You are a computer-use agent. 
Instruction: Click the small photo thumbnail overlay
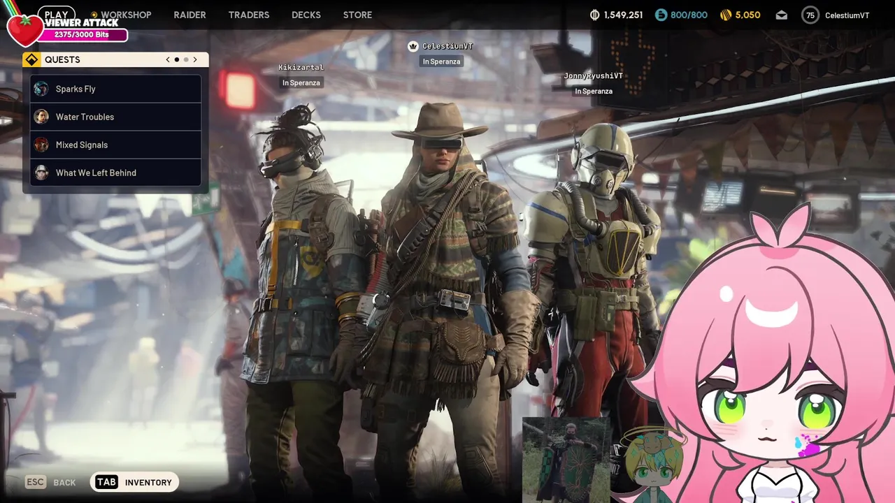[566, 460]
